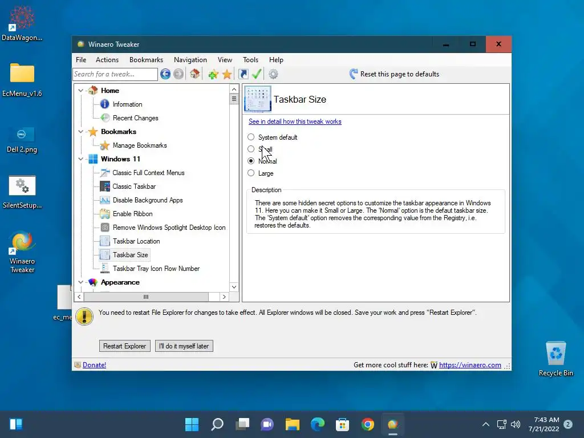This screenshot has width=584, height=438.
Task: Click the export shortcut arrow toolbar icon
Action: click(243, 74)
